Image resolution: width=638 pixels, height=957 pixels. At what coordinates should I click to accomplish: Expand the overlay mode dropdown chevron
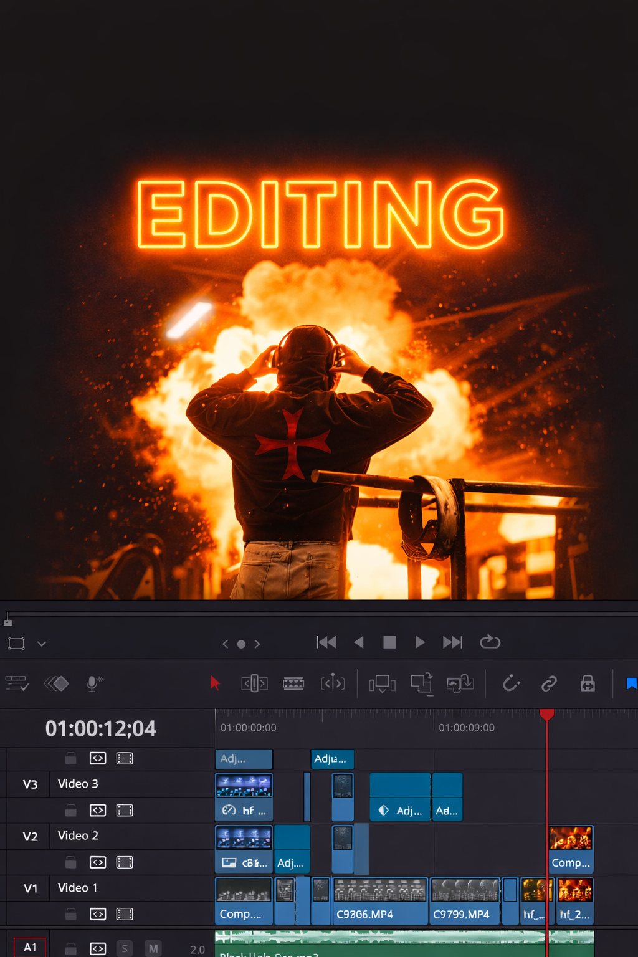pos(42,644)
